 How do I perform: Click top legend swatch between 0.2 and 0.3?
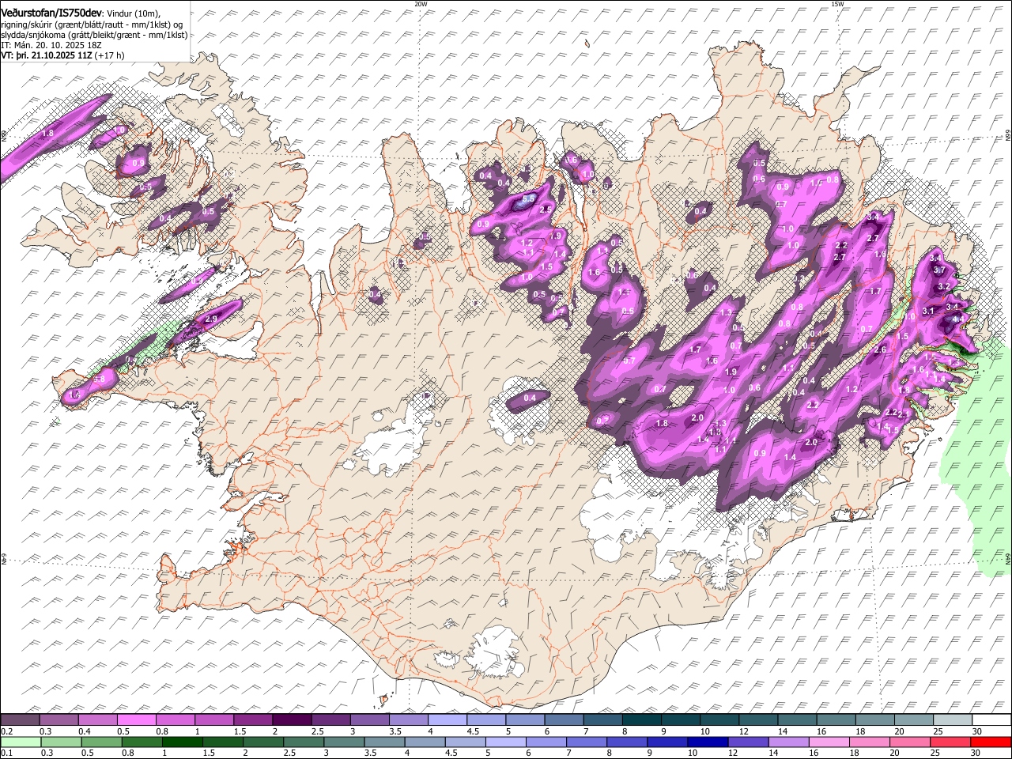[x=20, y=720]
